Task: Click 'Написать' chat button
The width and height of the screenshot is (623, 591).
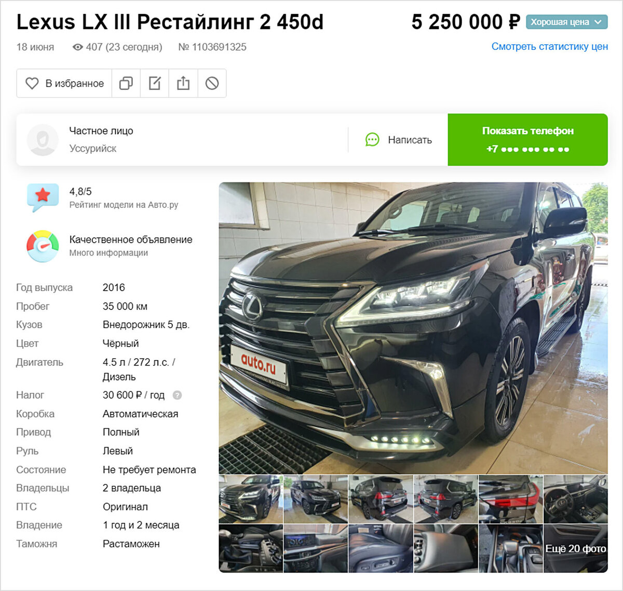Action: (399, 140)
